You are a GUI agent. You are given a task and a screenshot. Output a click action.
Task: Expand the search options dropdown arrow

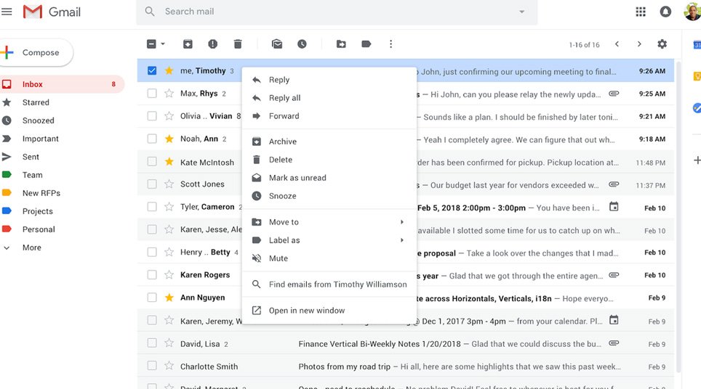click(521, 12)
